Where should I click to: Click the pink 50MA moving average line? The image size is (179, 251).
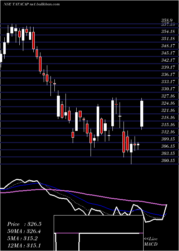pyautogui.click(x=83, y=193)
